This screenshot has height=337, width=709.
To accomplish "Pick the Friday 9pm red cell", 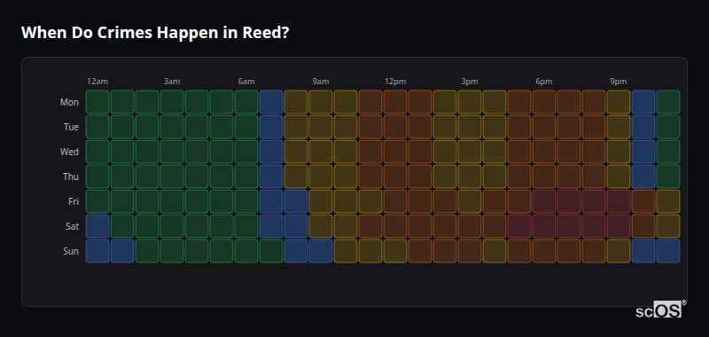I will [619, 201].
